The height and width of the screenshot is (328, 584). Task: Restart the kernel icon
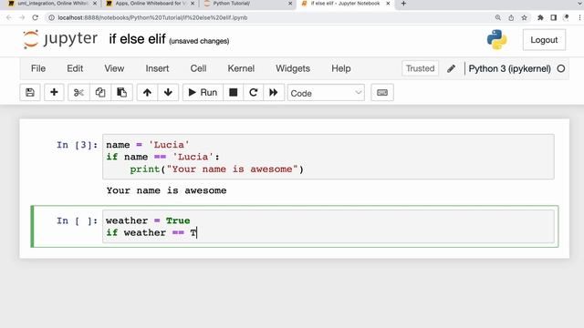pos(254,92)
